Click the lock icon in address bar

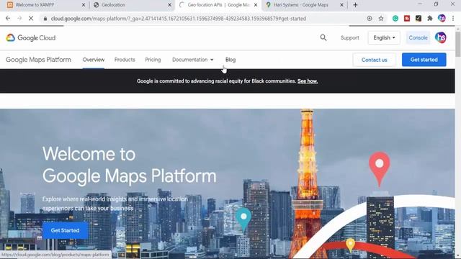[x=45, y=19]
